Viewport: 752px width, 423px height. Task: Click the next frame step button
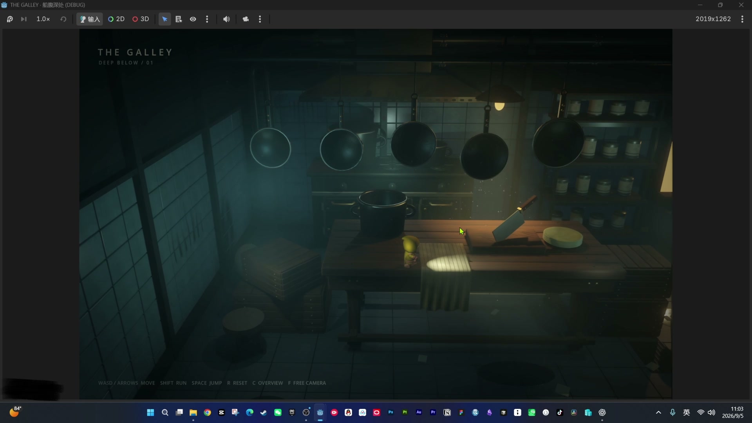pos(24,19)
